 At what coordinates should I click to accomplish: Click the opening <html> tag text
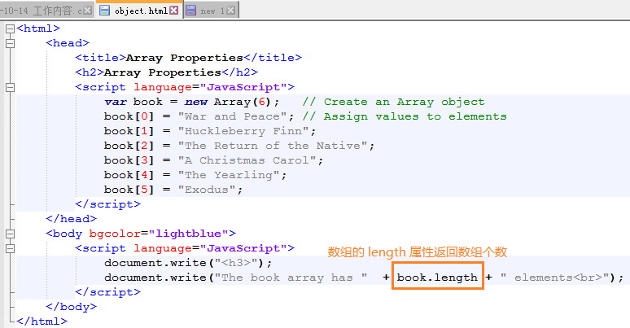pos(38,28)
